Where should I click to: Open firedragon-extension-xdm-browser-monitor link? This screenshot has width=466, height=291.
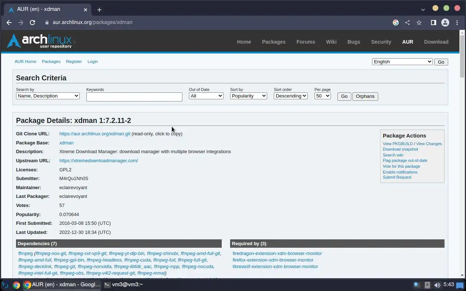coord(277,254)
